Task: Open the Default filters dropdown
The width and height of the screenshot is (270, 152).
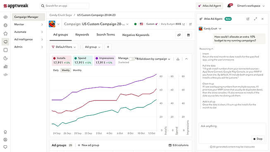Action: coord(64,47)
